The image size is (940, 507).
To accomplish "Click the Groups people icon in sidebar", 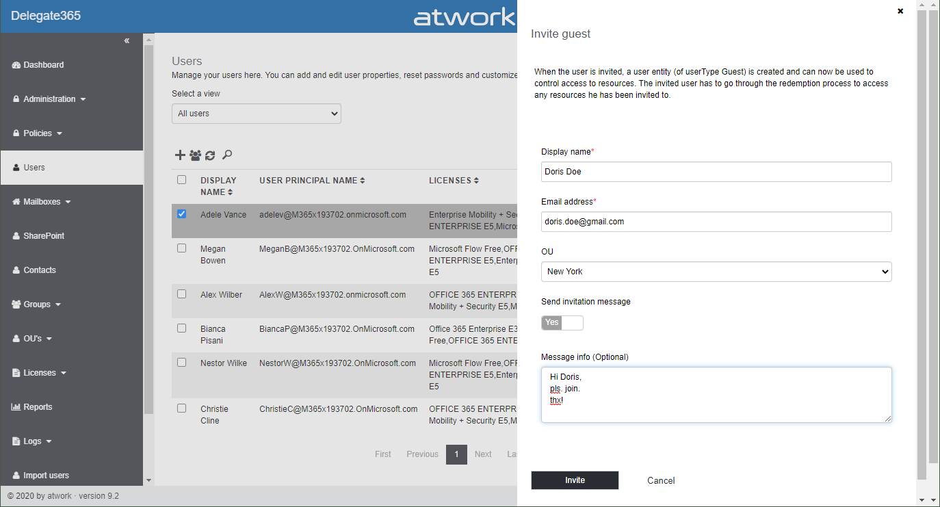I will pyautogui.click(x=16, y=304).
